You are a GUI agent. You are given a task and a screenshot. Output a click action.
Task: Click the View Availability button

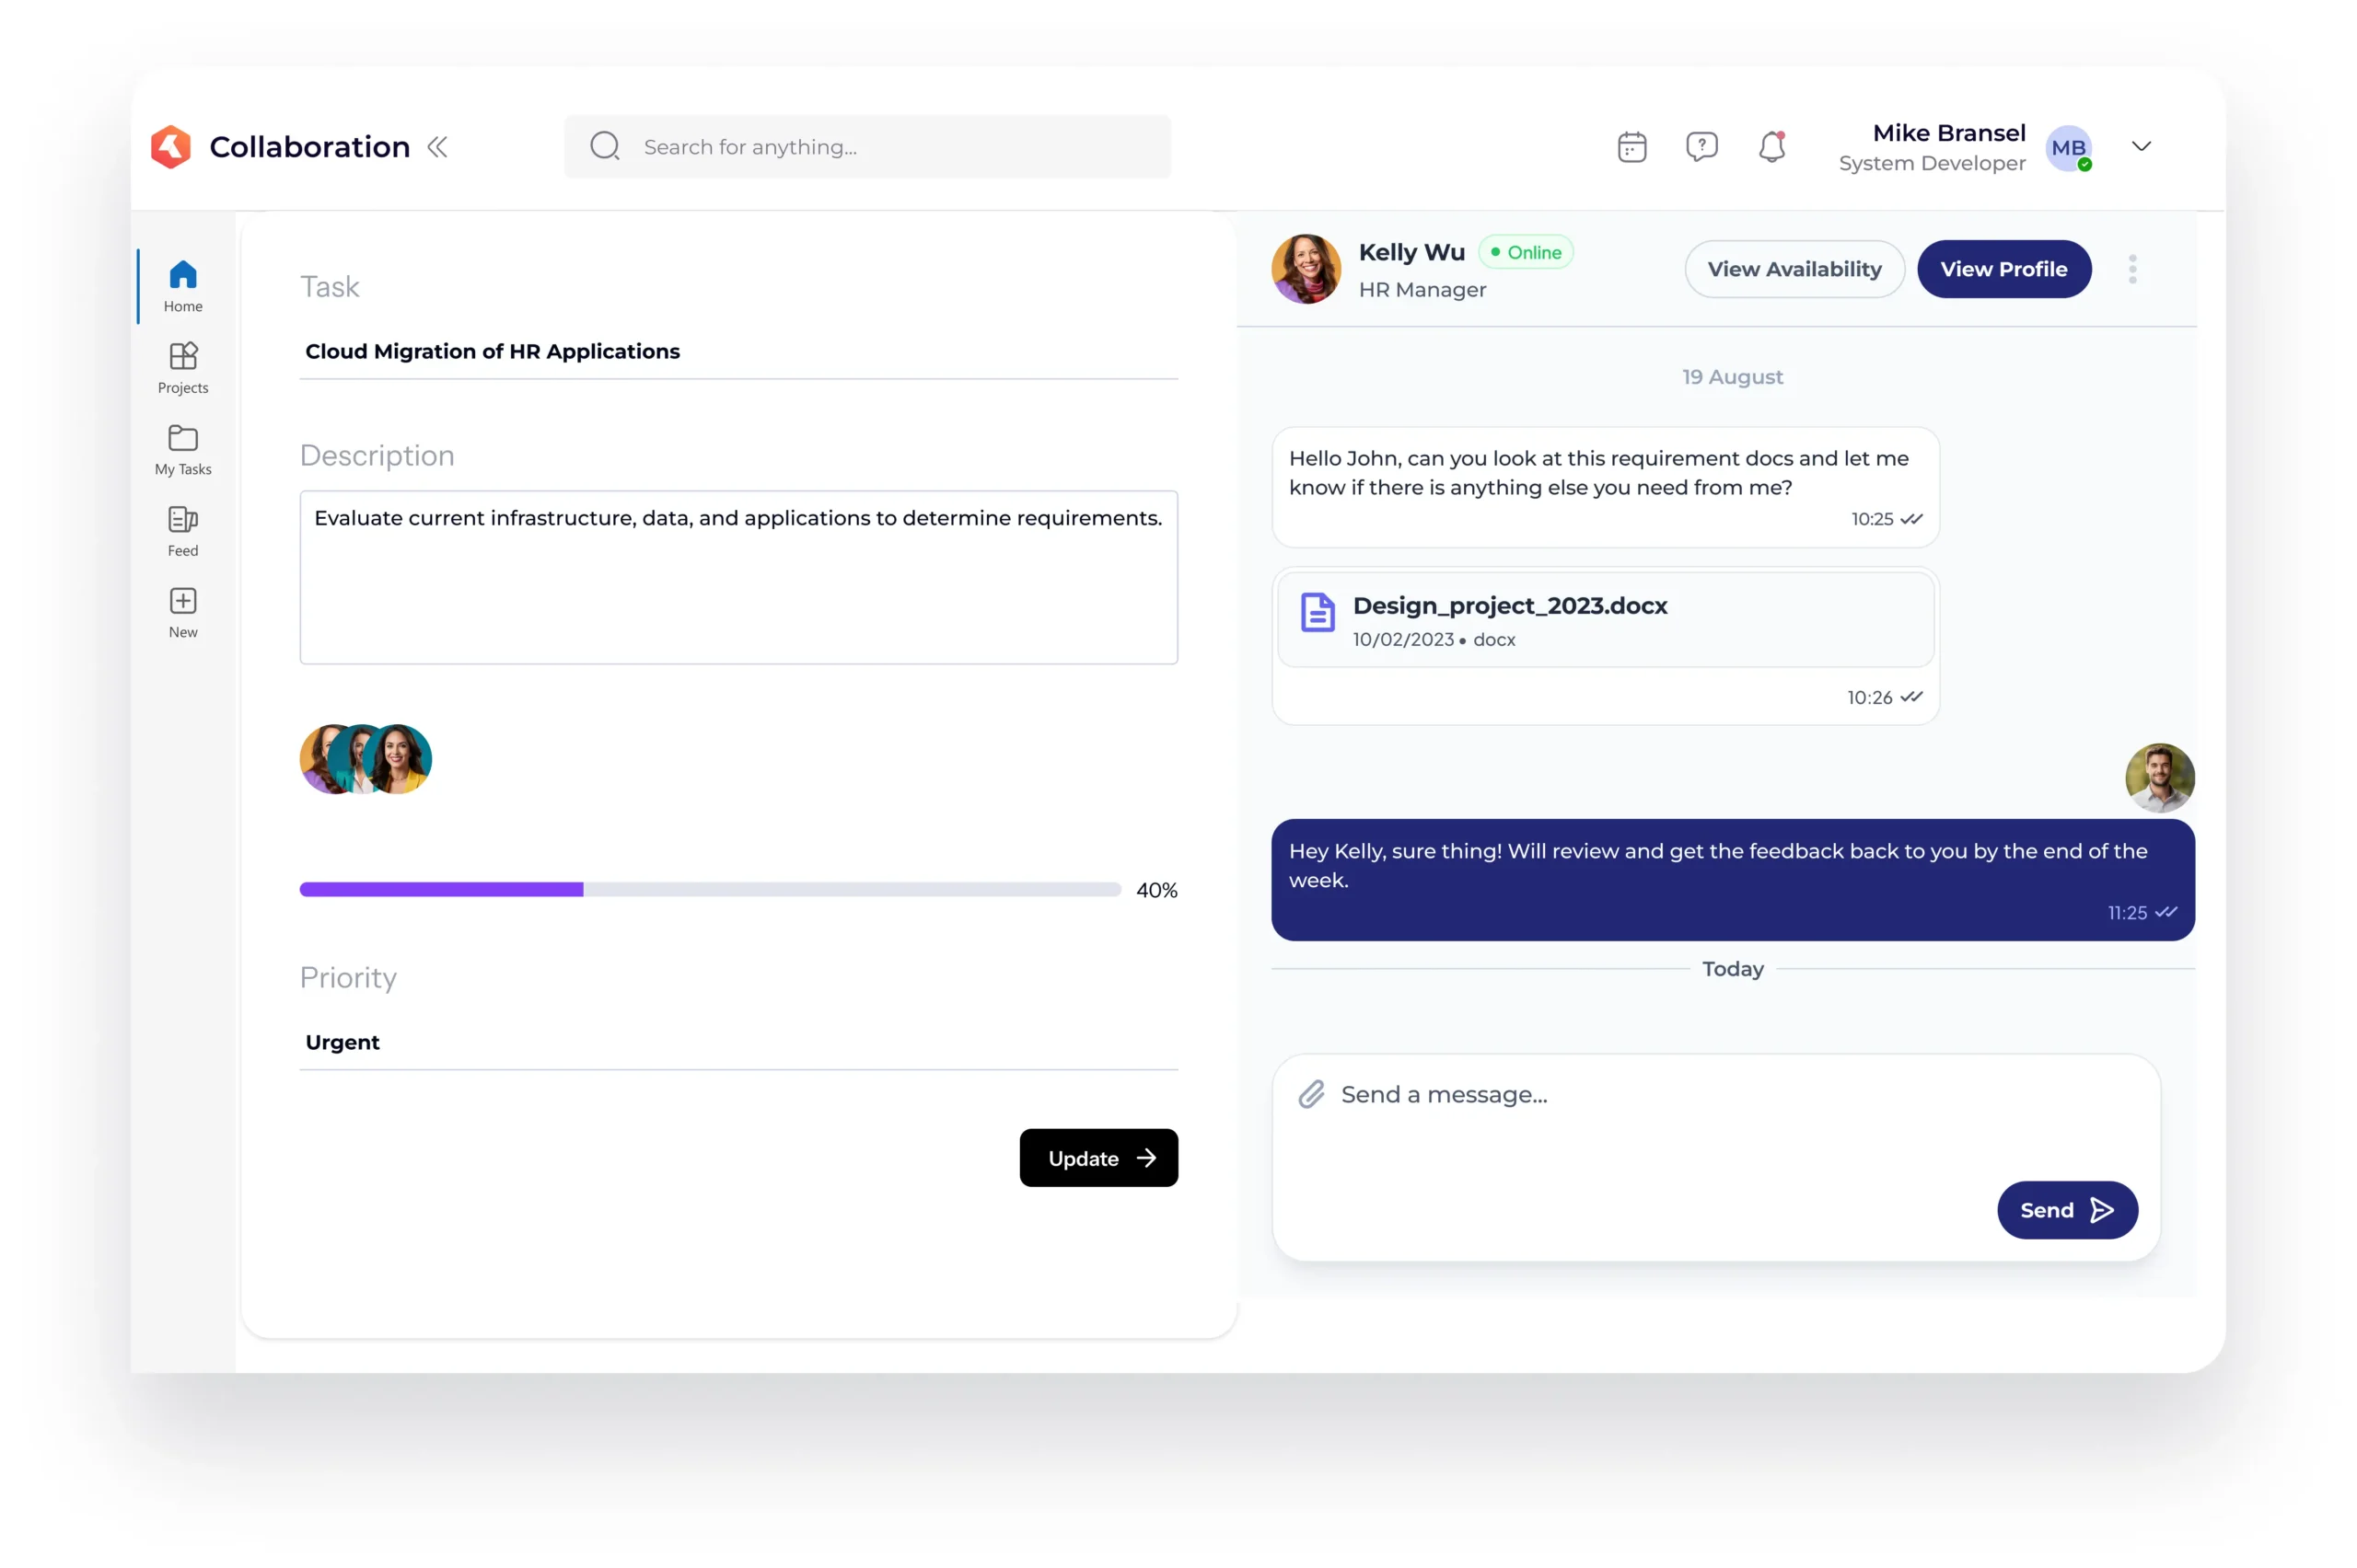(1794, 268)
